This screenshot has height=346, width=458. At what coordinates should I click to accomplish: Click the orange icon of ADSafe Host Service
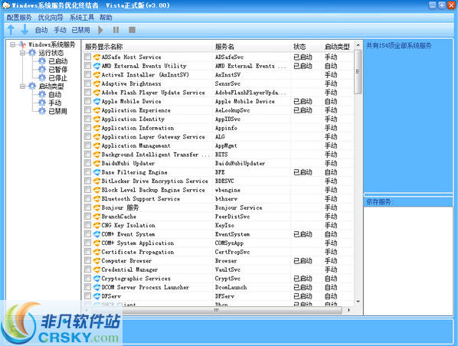[x=97, y=57]
